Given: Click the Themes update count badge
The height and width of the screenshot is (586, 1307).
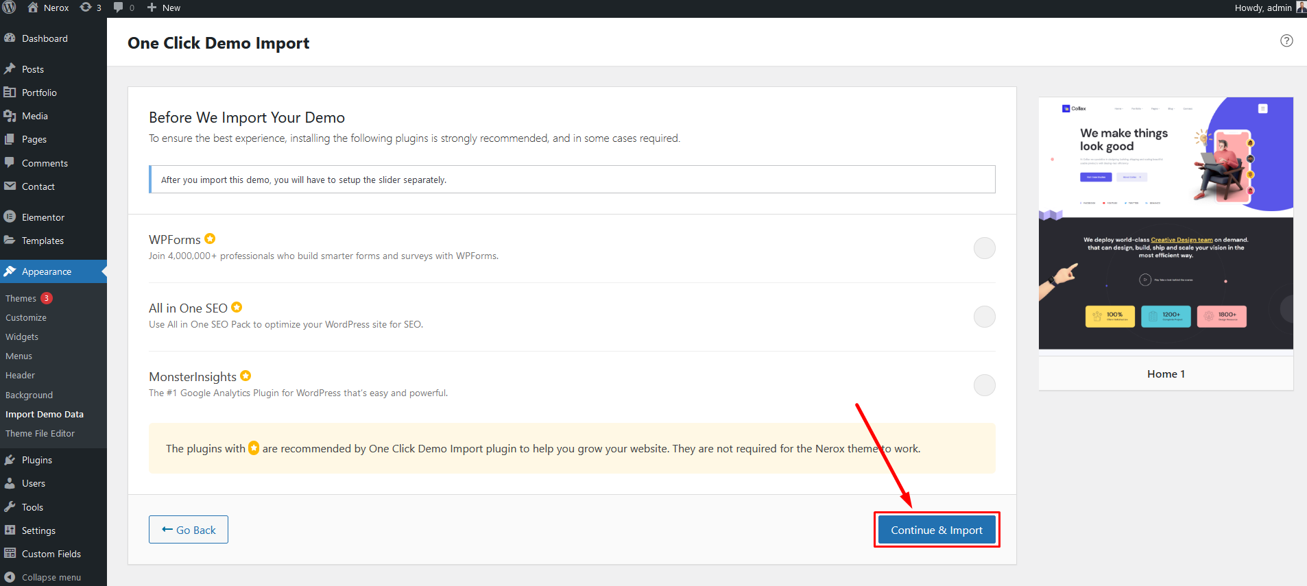Looking at the screenshot, I should pos(47,298).
